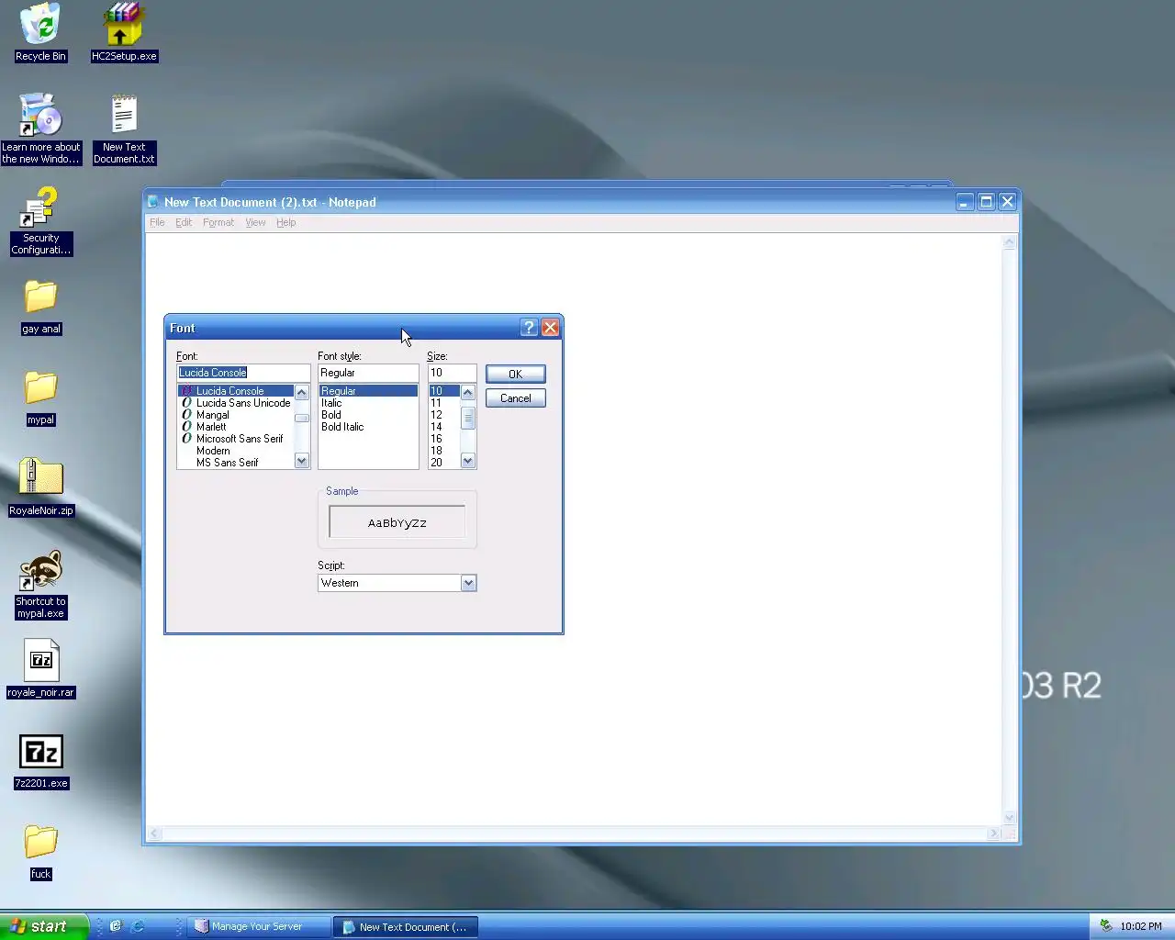The image size is (1175, 940).
Task: Open the Notepad Help menu
Action: (285, 222)
